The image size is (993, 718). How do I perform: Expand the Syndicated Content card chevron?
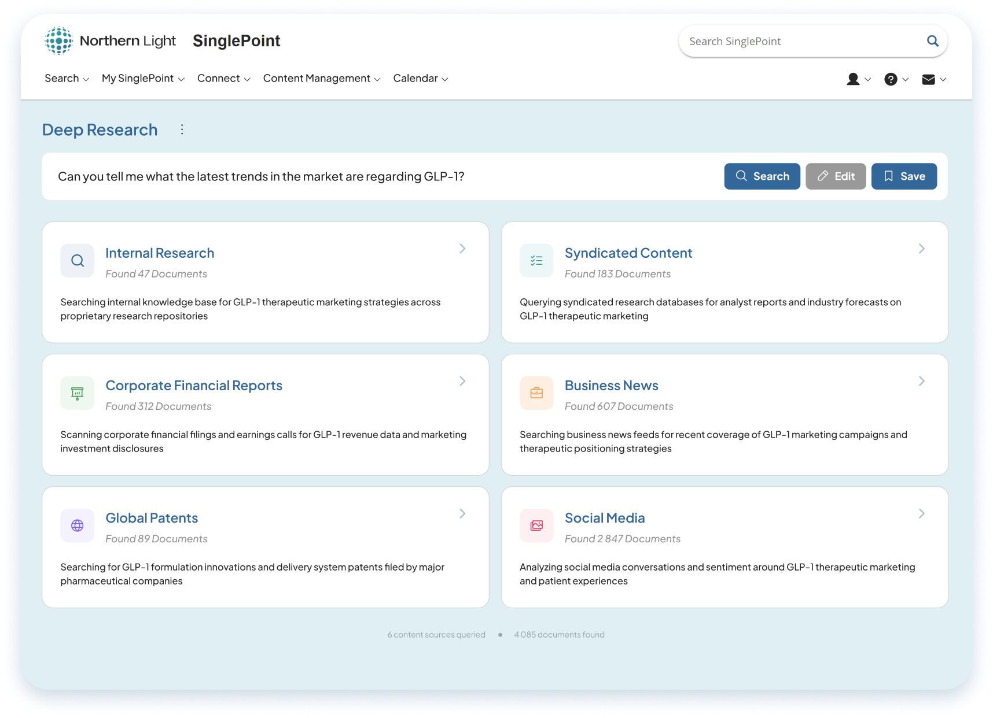[922, 249]
